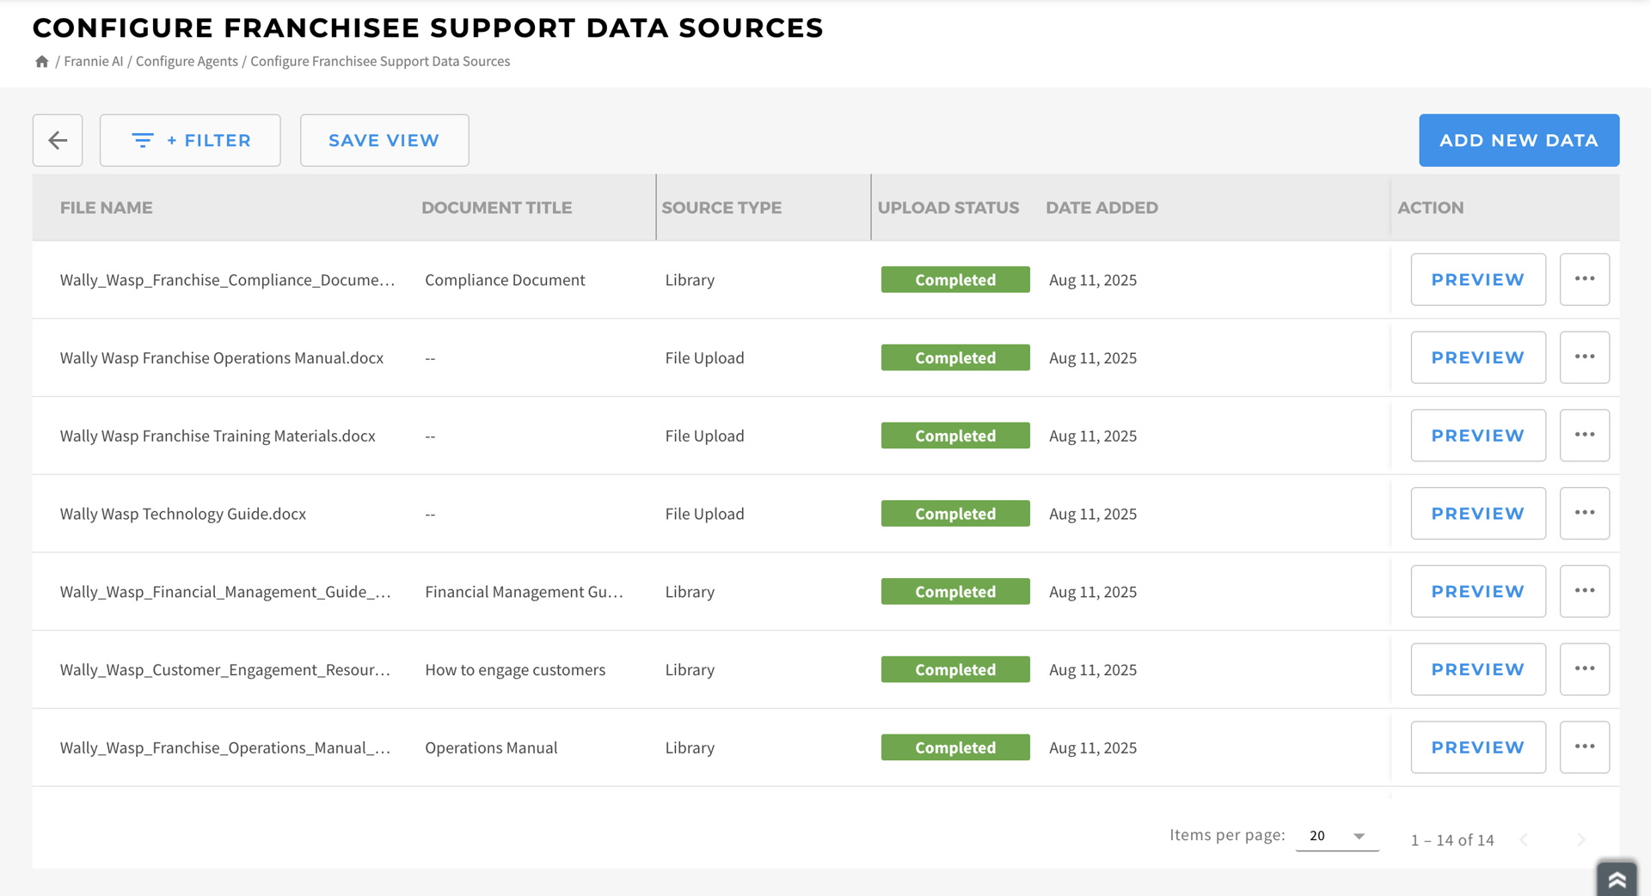Open the items per page dropdown

pyautogui.click(x=1336, y=836)
